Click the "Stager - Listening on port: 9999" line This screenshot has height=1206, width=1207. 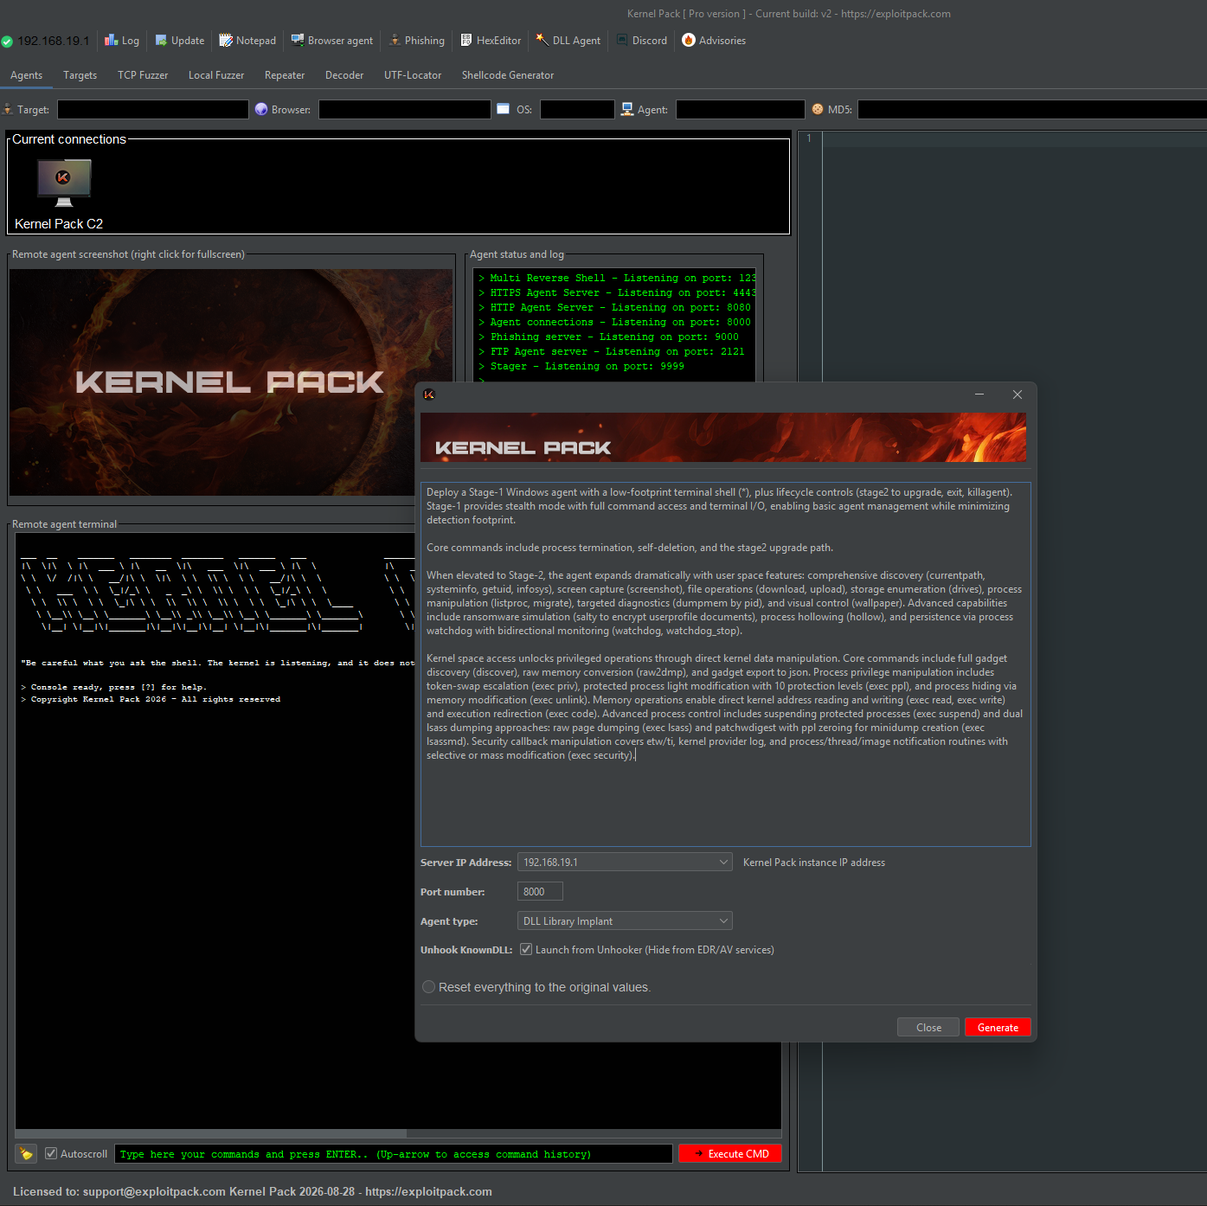(x=581, y=366)
